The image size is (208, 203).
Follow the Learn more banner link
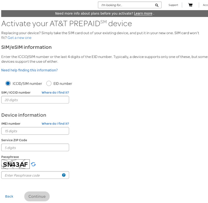pos(143,13)
